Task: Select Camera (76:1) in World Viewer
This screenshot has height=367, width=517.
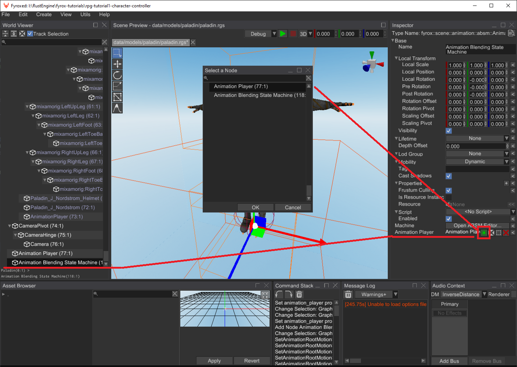Action: [x=47, y=244]
